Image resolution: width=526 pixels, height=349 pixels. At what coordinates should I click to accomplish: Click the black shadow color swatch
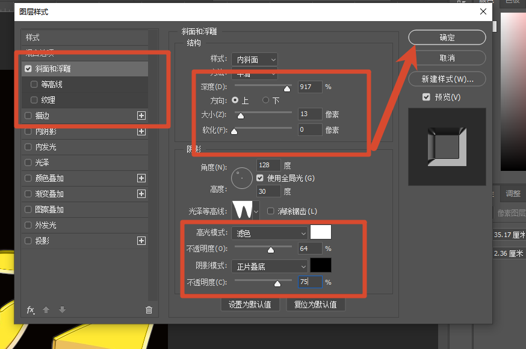coord(321,265)
